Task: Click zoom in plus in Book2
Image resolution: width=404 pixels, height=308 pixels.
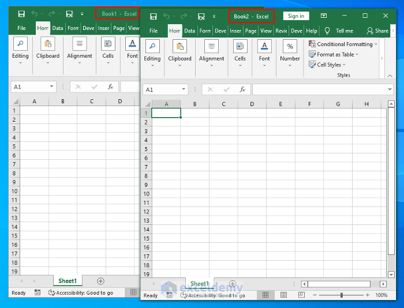Action: coord(368,295)
